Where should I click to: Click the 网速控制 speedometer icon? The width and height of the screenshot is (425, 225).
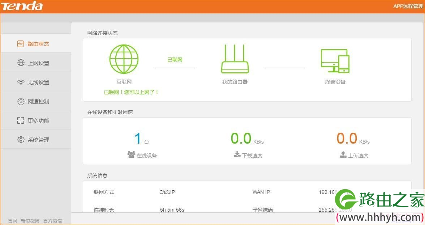[x=21, y=102]
